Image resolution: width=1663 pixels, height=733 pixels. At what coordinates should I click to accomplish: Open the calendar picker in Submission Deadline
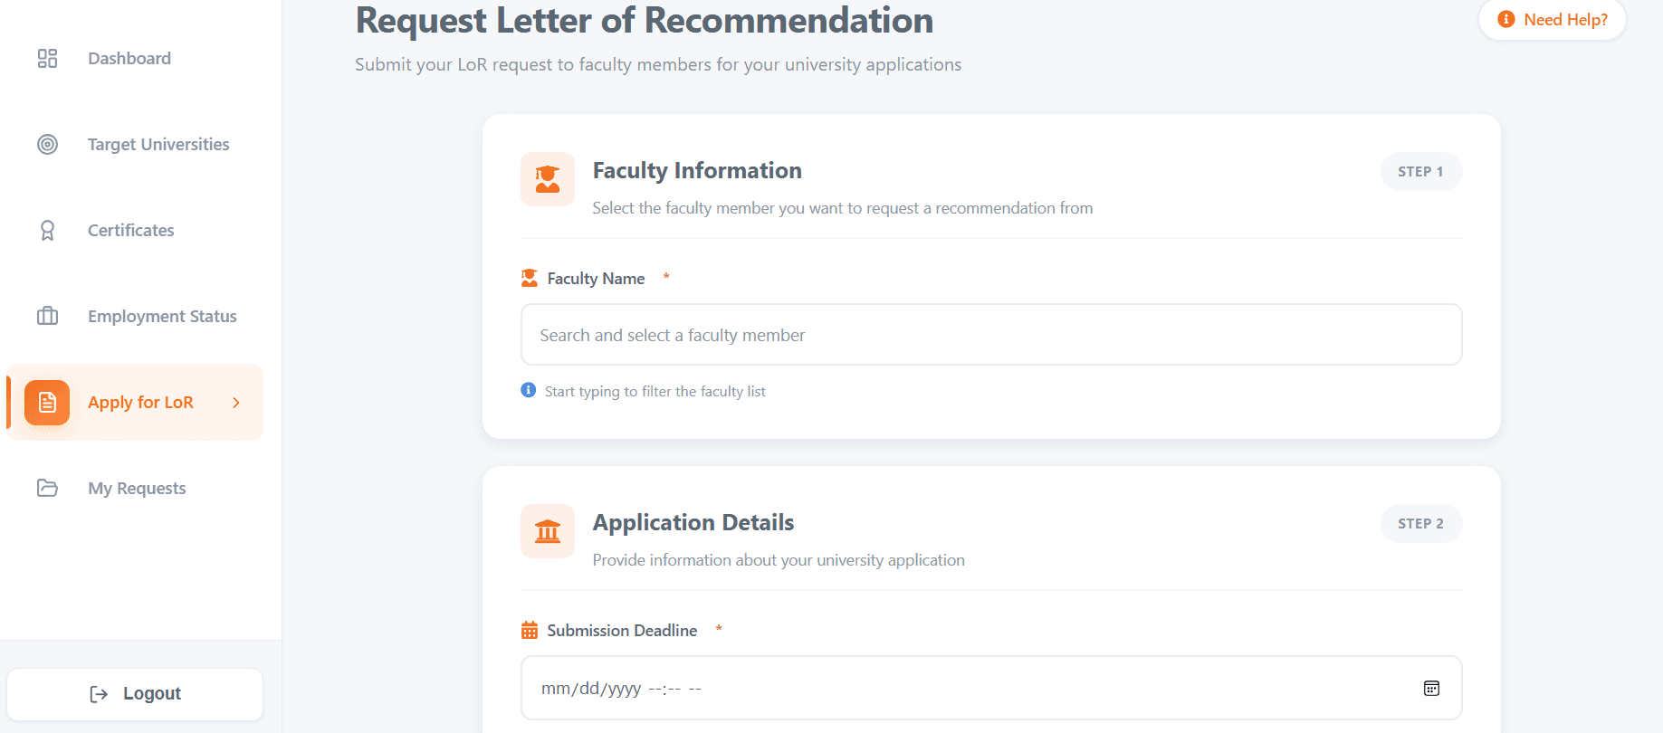[x=1431, y=689]
